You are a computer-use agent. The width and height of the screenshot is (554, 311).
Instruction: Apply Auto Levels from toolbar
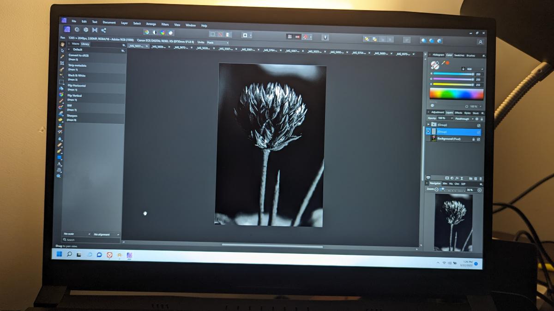click(147, 32)
